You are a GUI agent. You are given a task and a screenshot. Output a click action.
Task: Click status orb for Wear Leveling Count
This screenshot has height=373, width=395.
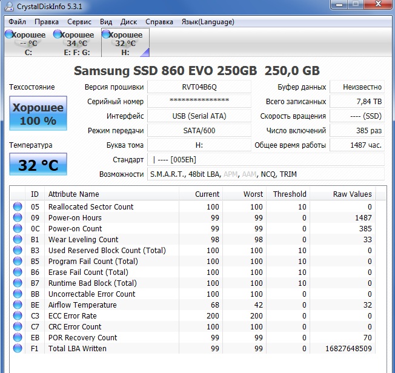pos(18,239)
